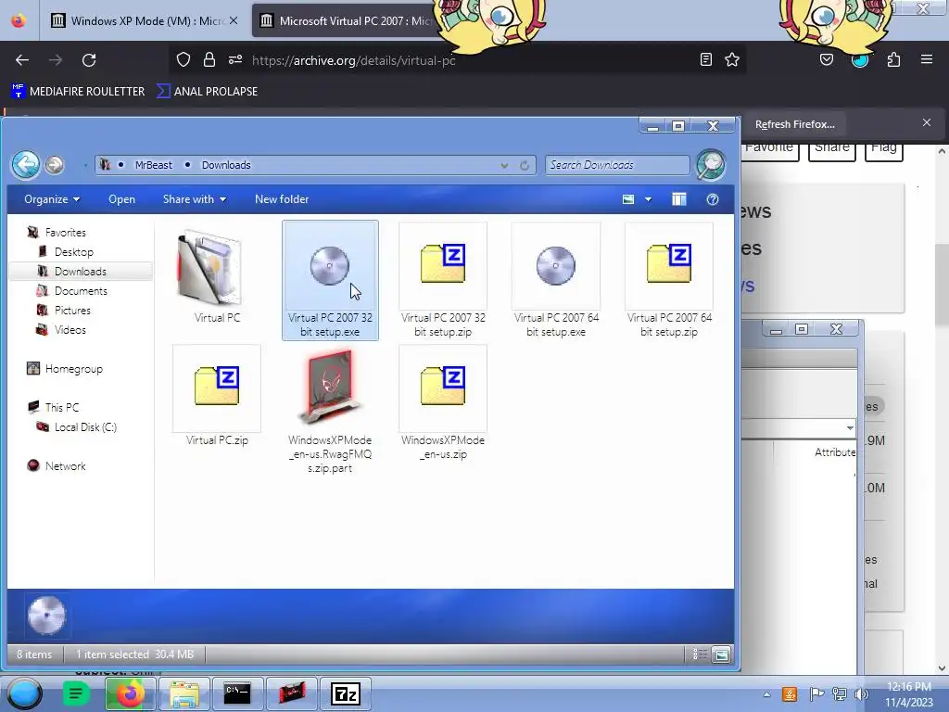Screen dimensions: 949x712
Task: Select the Virtual PC.zip file
Action: tap(217, 396)
